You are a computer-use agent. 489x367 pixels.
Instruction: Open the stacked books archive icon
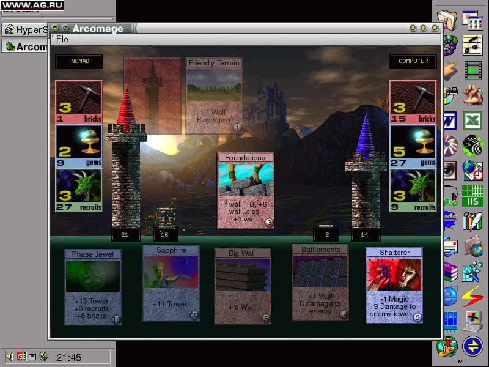pyautogui.click(x=450, y=272)
